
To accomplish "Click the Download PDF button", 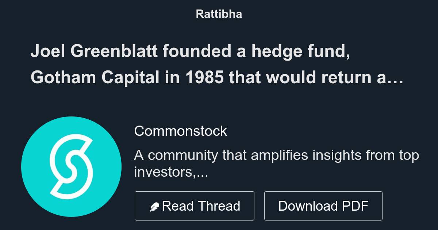I will pyautogui.click(x=323, y=206).
